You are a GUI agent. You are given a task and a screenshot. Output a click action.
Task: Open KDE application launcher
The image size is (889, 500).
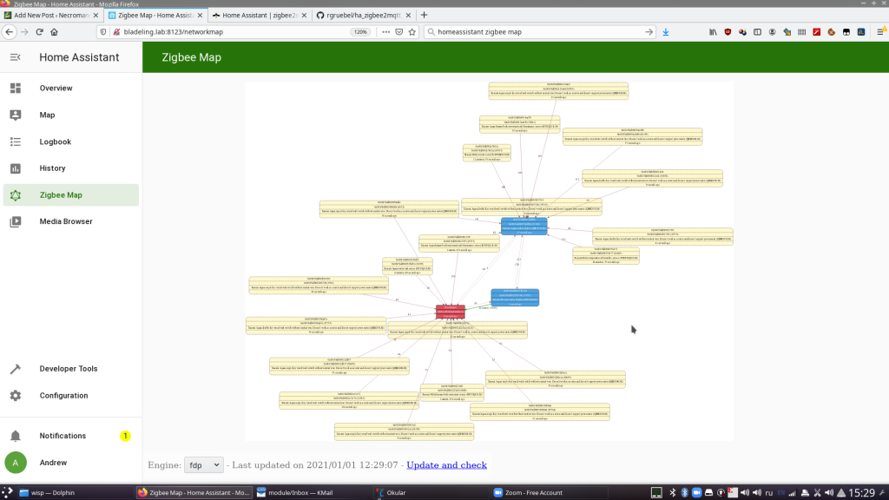[x=7, y=493]
